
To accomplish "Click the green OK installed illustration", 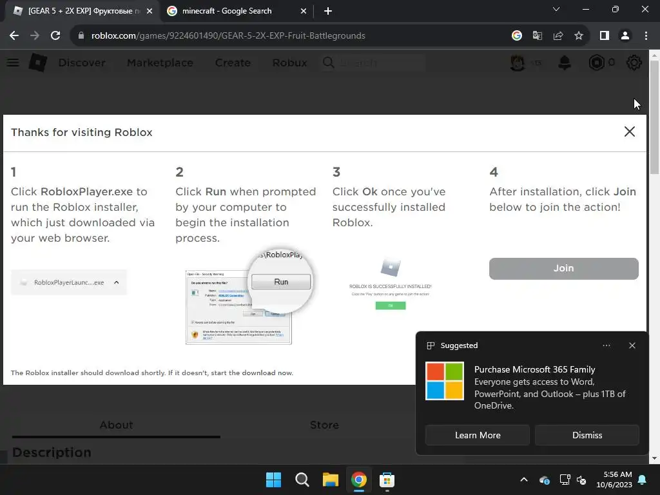I will [390, 306].
